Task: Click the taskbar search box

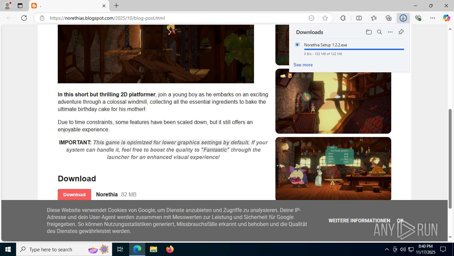Action: [64, 249]
